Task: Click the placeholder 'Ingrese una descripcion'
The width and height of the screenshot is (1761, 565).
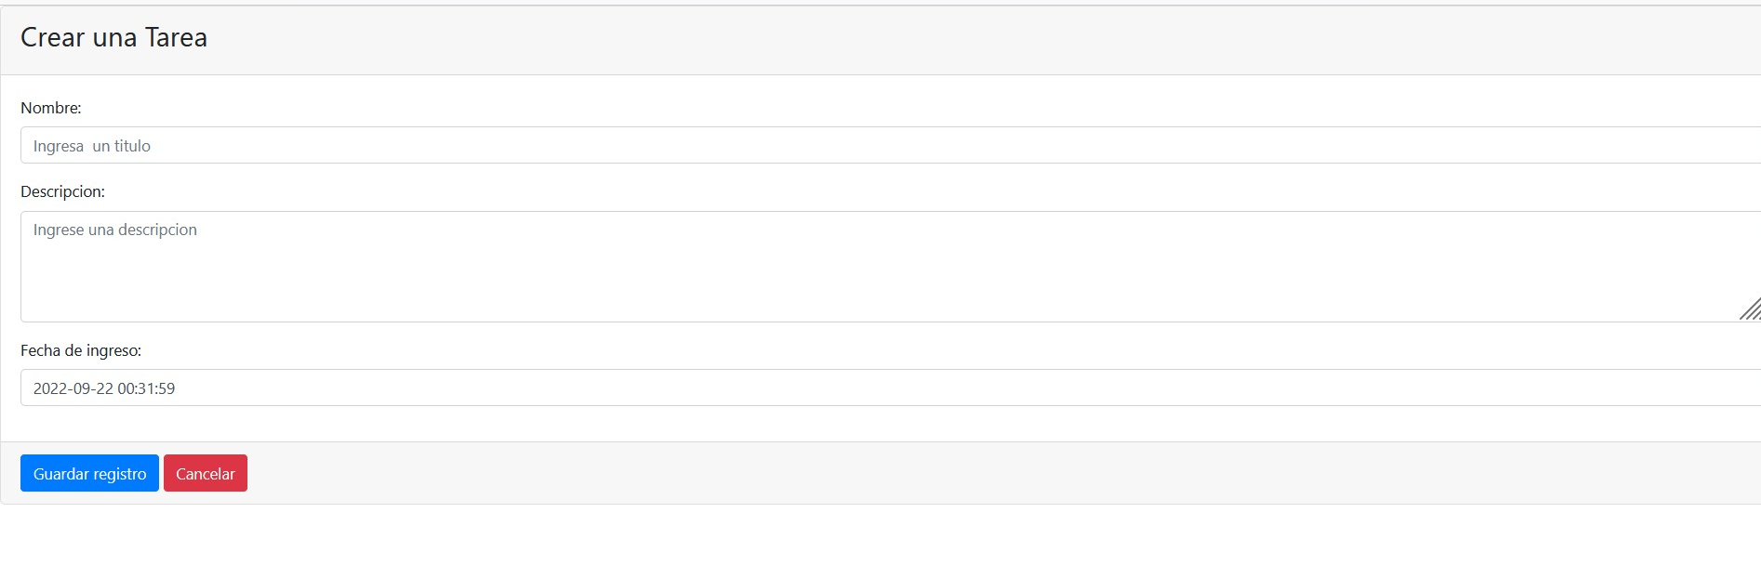Action: click(x=114, y=230)
